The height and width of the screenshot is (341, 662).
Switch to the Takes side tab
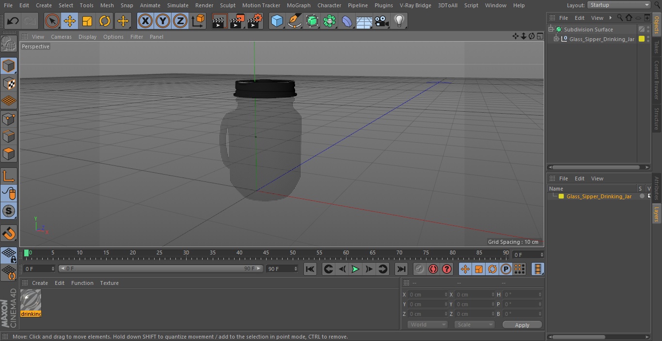657,47
